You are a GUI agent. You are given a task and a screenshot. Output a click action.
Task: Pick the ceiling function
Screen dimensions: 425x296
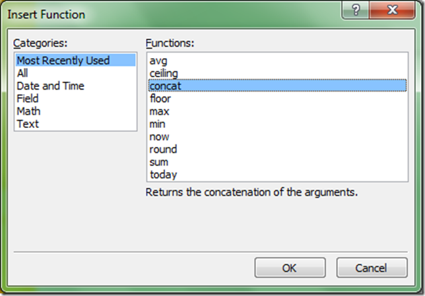point(164,73)
